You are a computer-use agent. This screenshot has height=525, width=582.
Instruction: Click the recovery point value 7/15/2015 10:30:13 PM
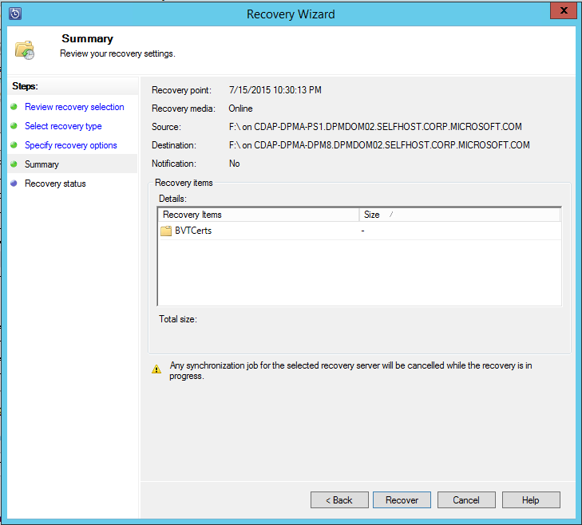[x=275, y=90]
